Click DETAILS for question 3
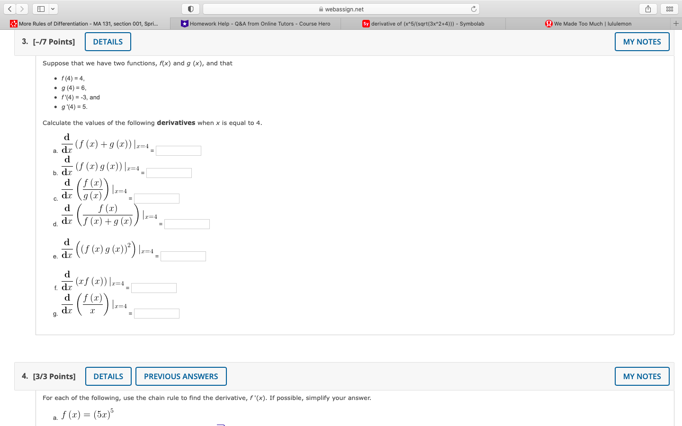This screenshot has height=426, width=682. tap(108, 42)
